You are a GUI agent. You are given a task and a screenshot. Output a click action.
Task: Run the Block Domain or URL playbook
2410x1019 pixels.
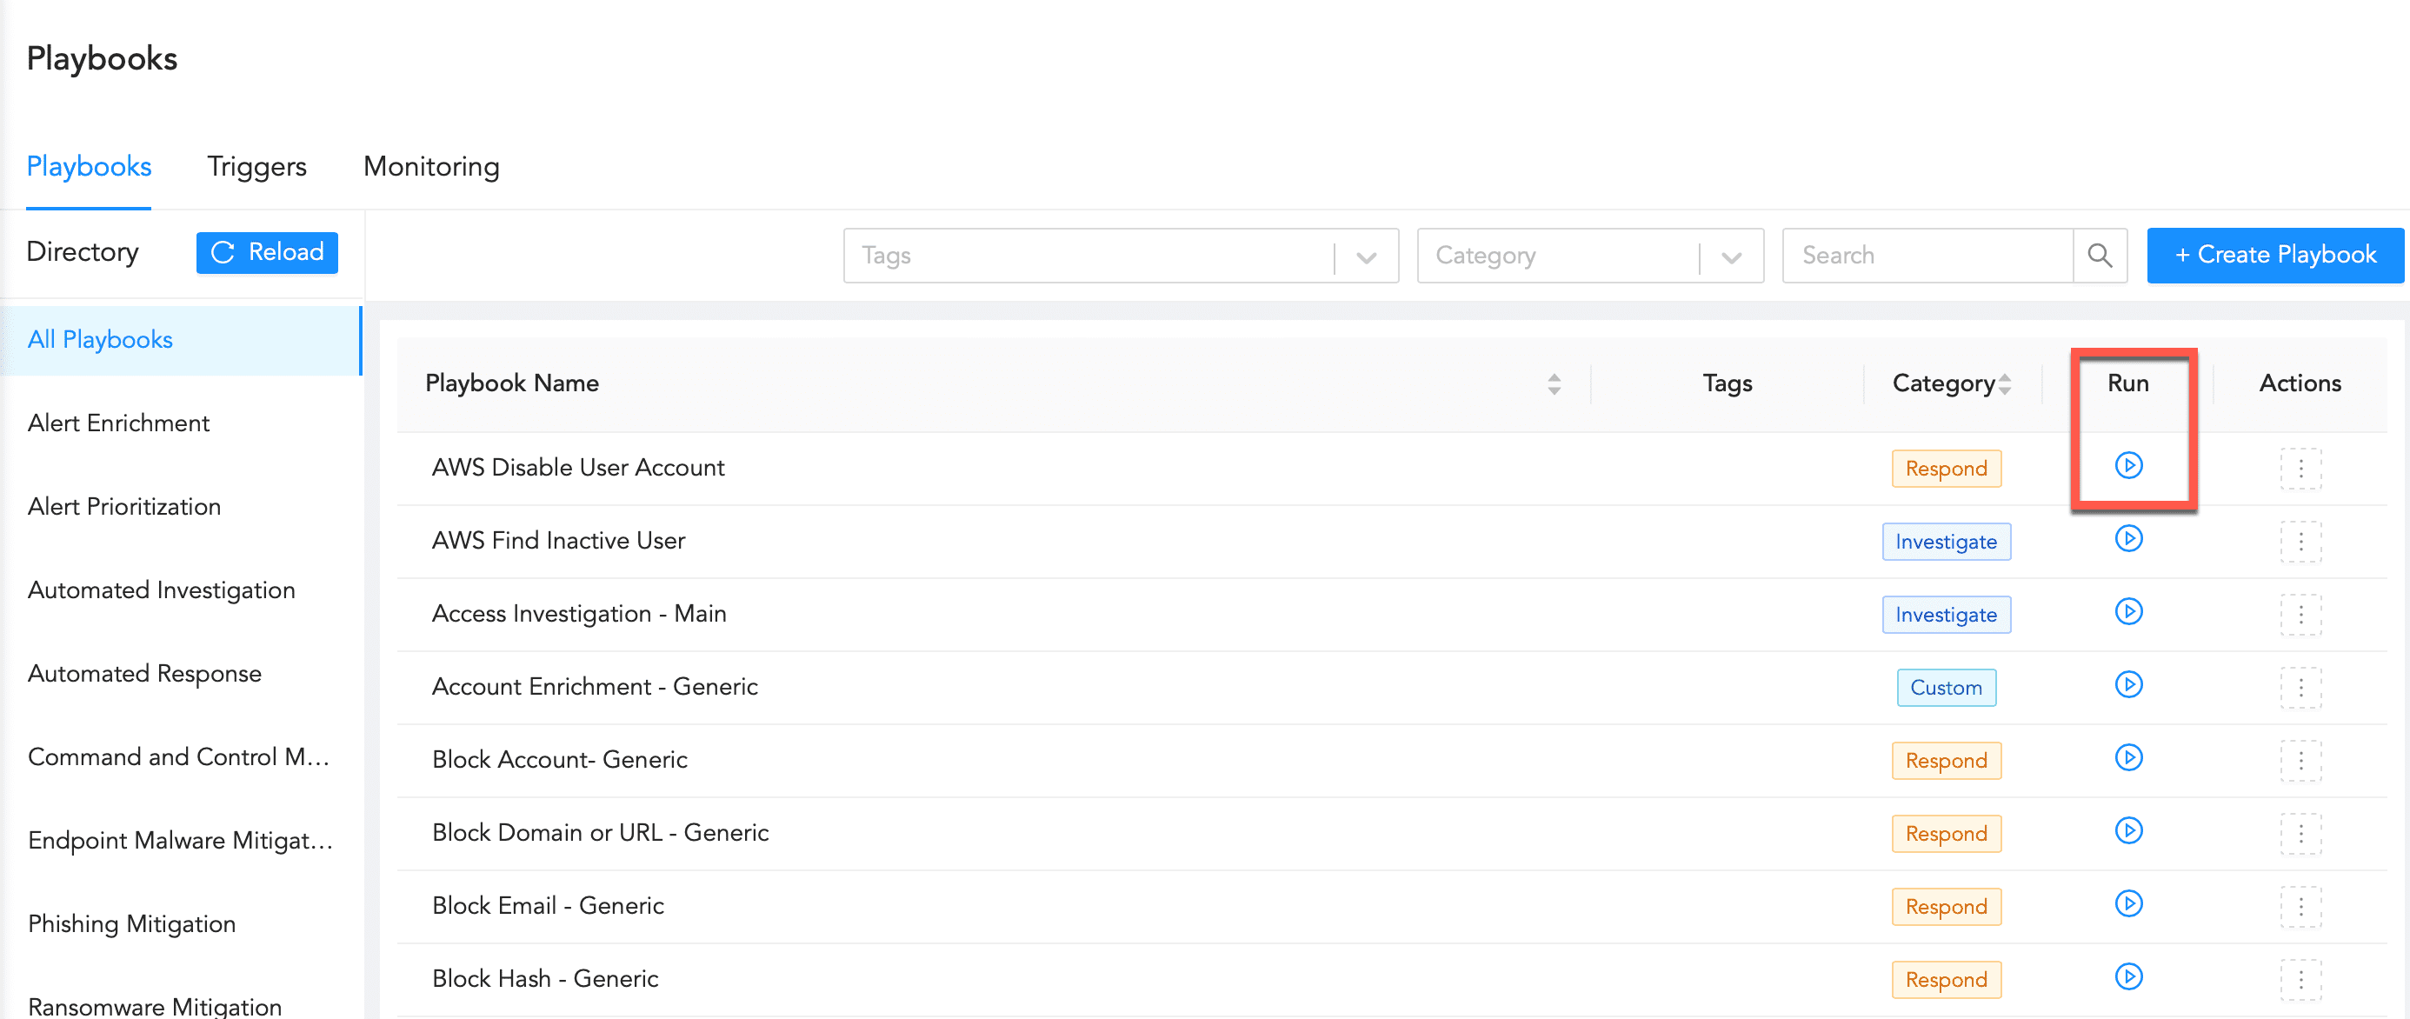[x=2128, y=831]
